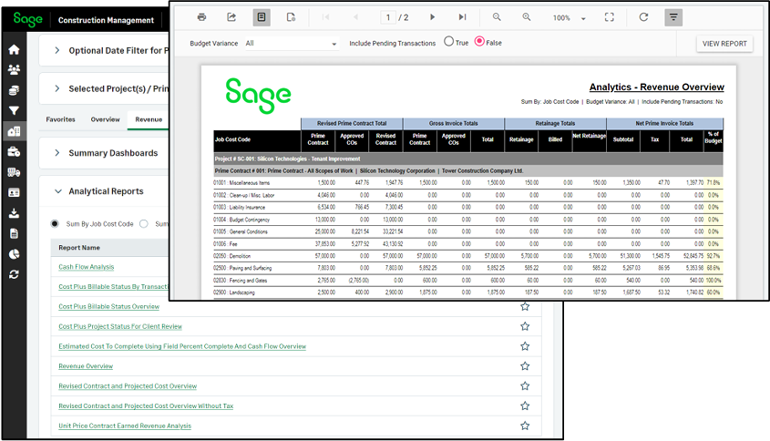Refresh the report viewer
The height and width of the screenshot is (441, 770).
tap(643, 17)
